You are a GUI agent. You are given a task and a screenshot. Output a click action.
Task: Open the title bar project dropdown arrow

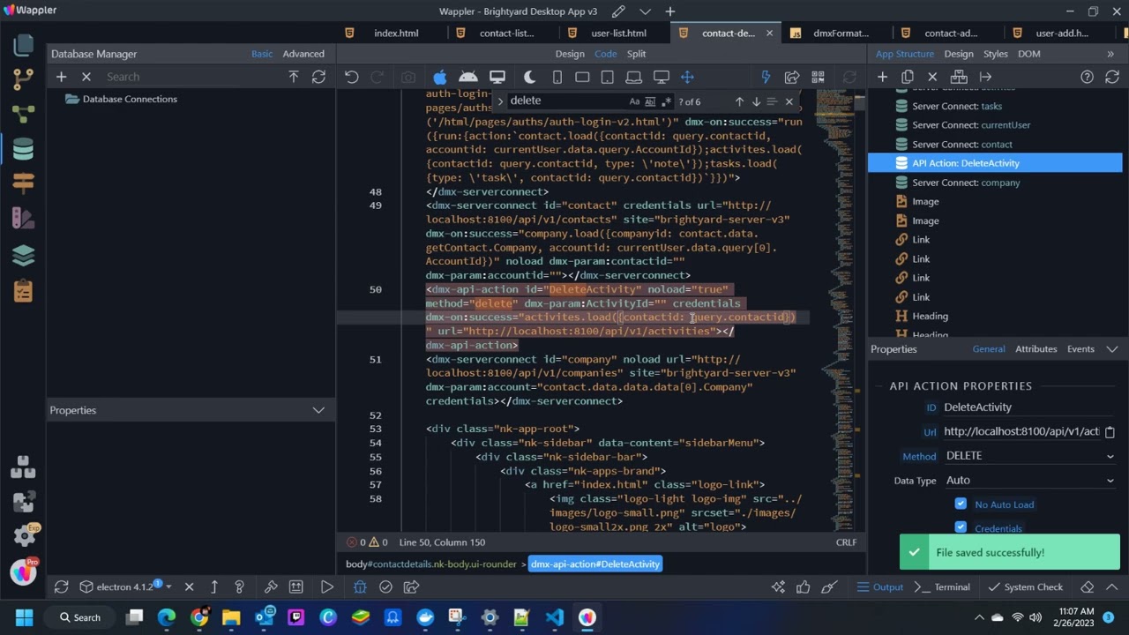[x=645, y=11]
